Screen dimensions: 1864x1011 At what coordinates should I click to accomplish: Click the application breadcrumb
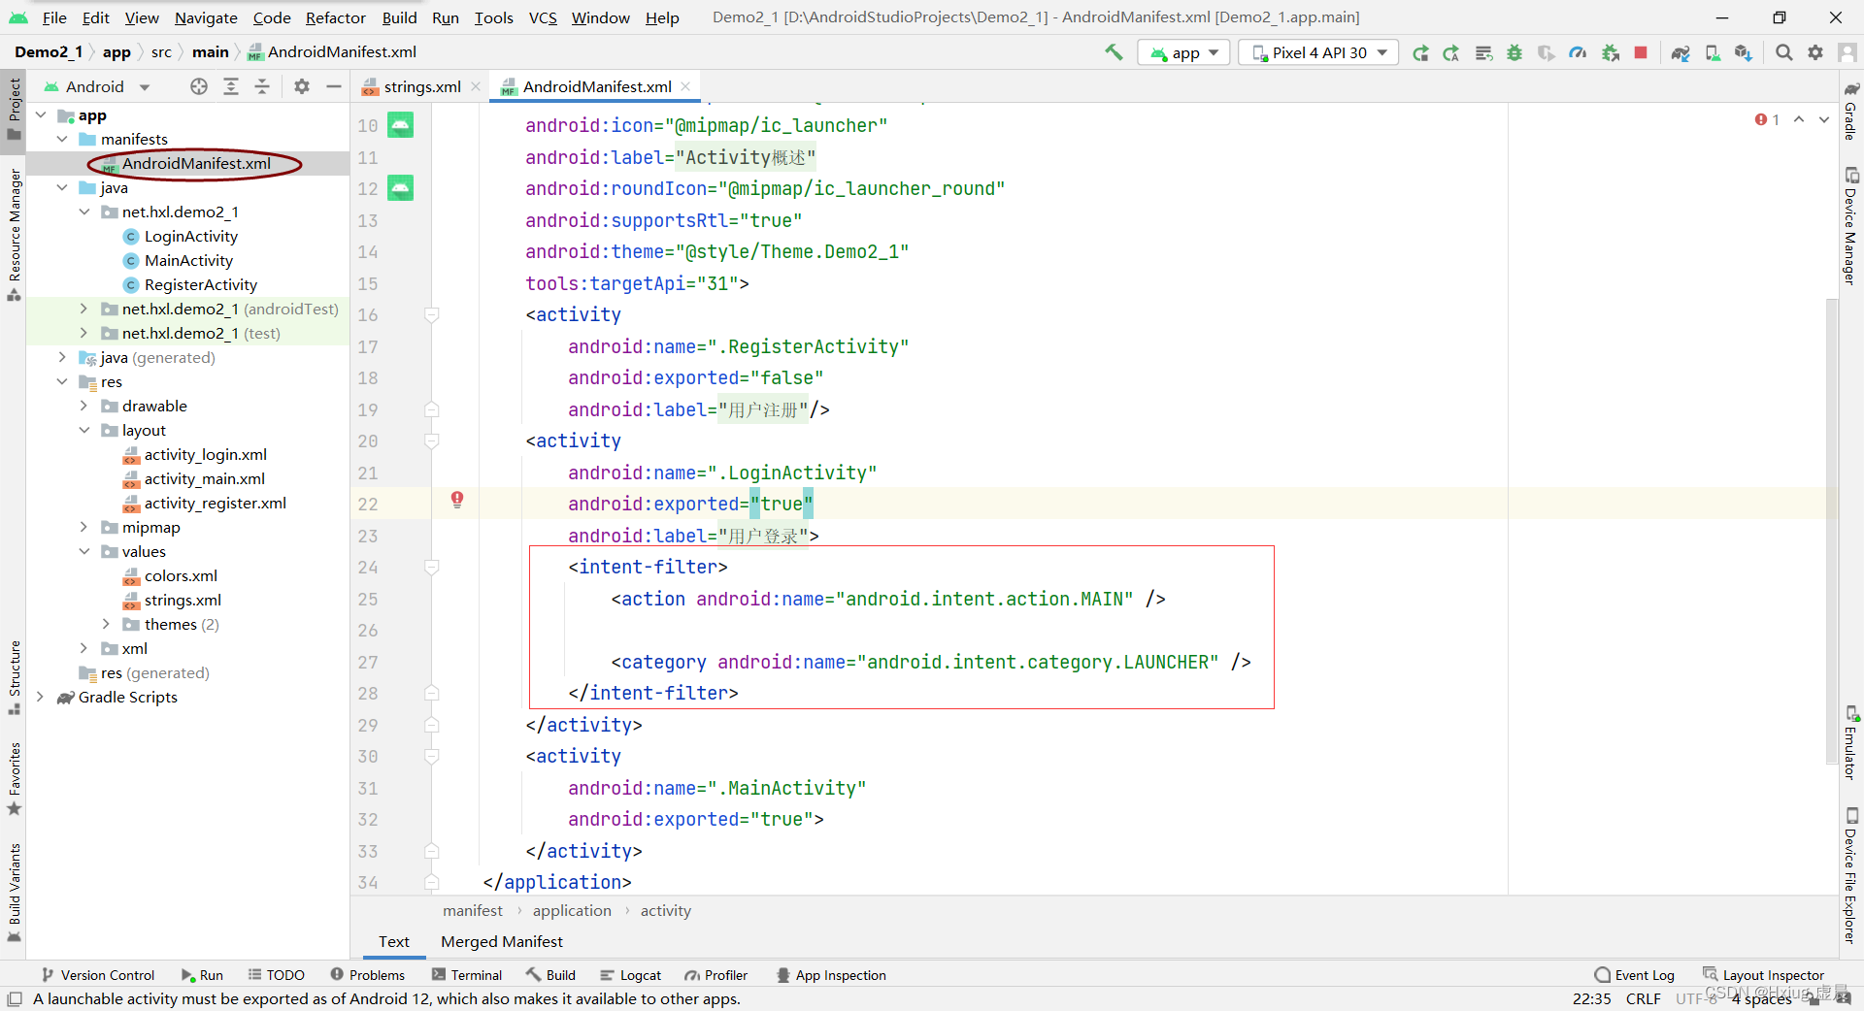tap(572, 910)
